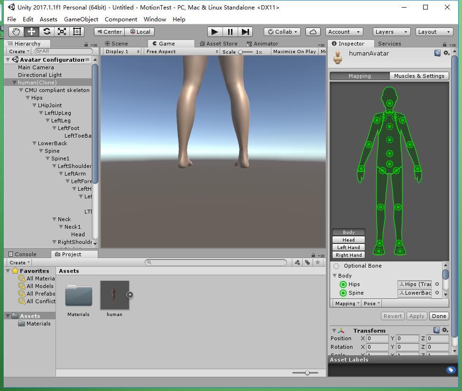Viewport: 462px width, 391px height.
Task: Open the Display 1 dropdown
Action: [122, 52]
